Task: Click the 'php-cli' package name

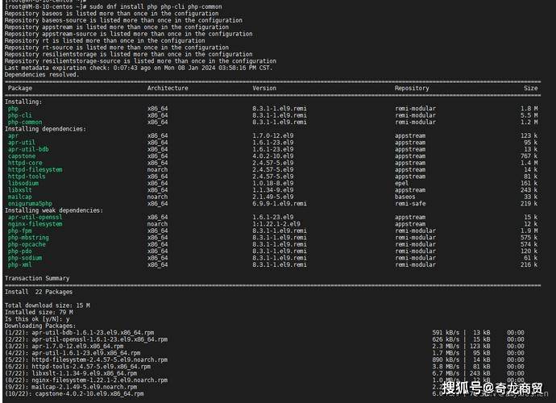Action: 20,115
